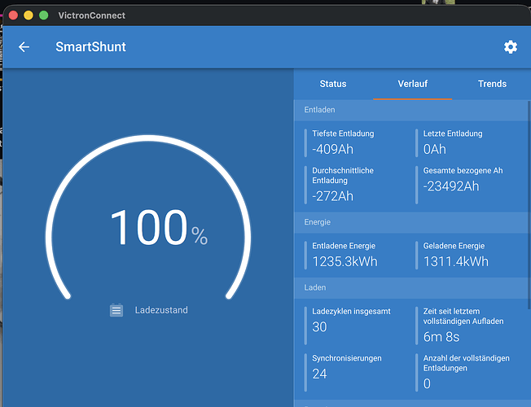Screen dimensions: 531x407
Task: Click the Durchschnittliche Entladung label
Action: pos(343,175)
